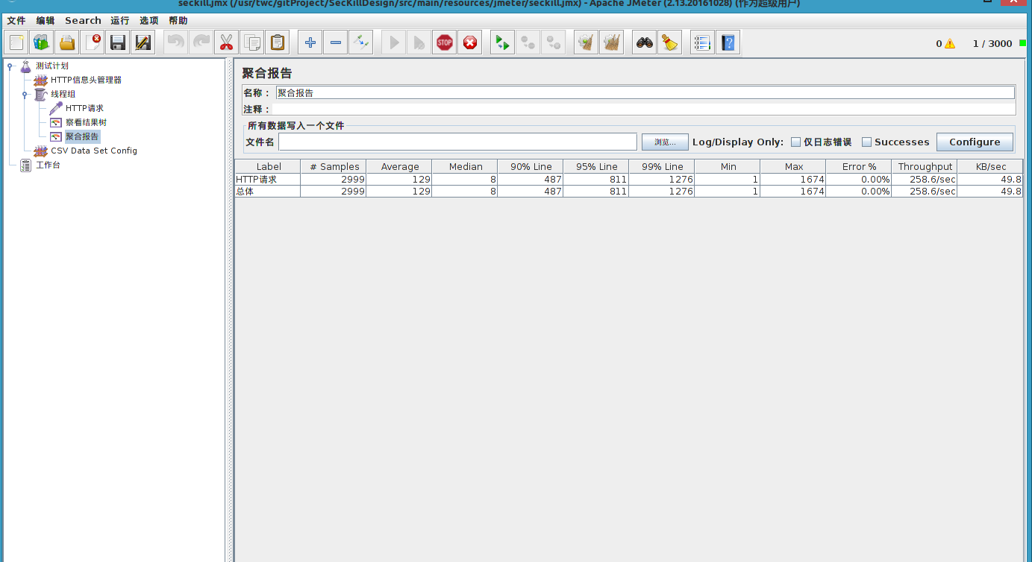Click the Toggle enable/disable icon

361,42
